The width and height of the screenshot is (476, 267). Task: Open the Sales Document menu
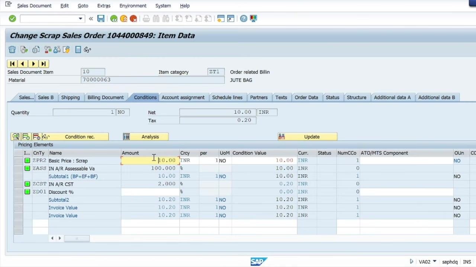tap(34, 6)
